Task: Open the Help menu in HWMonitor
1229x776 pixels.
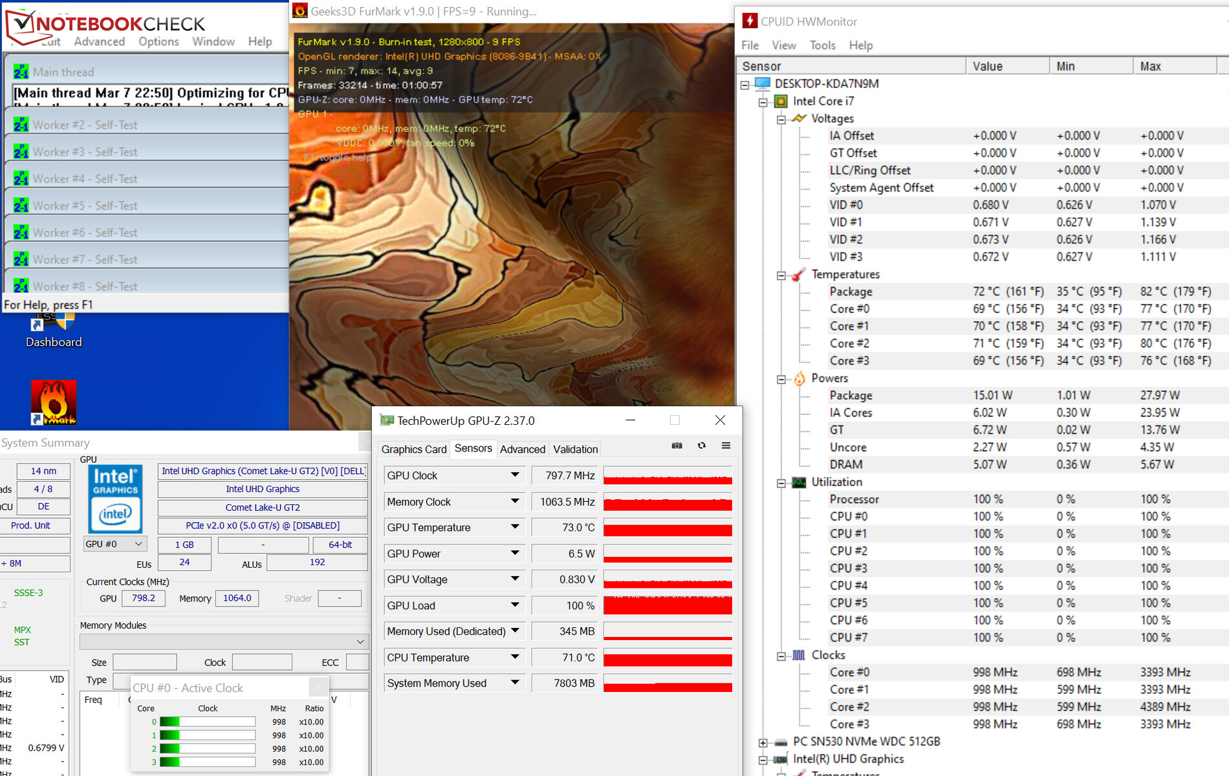Action: [861, 45]
